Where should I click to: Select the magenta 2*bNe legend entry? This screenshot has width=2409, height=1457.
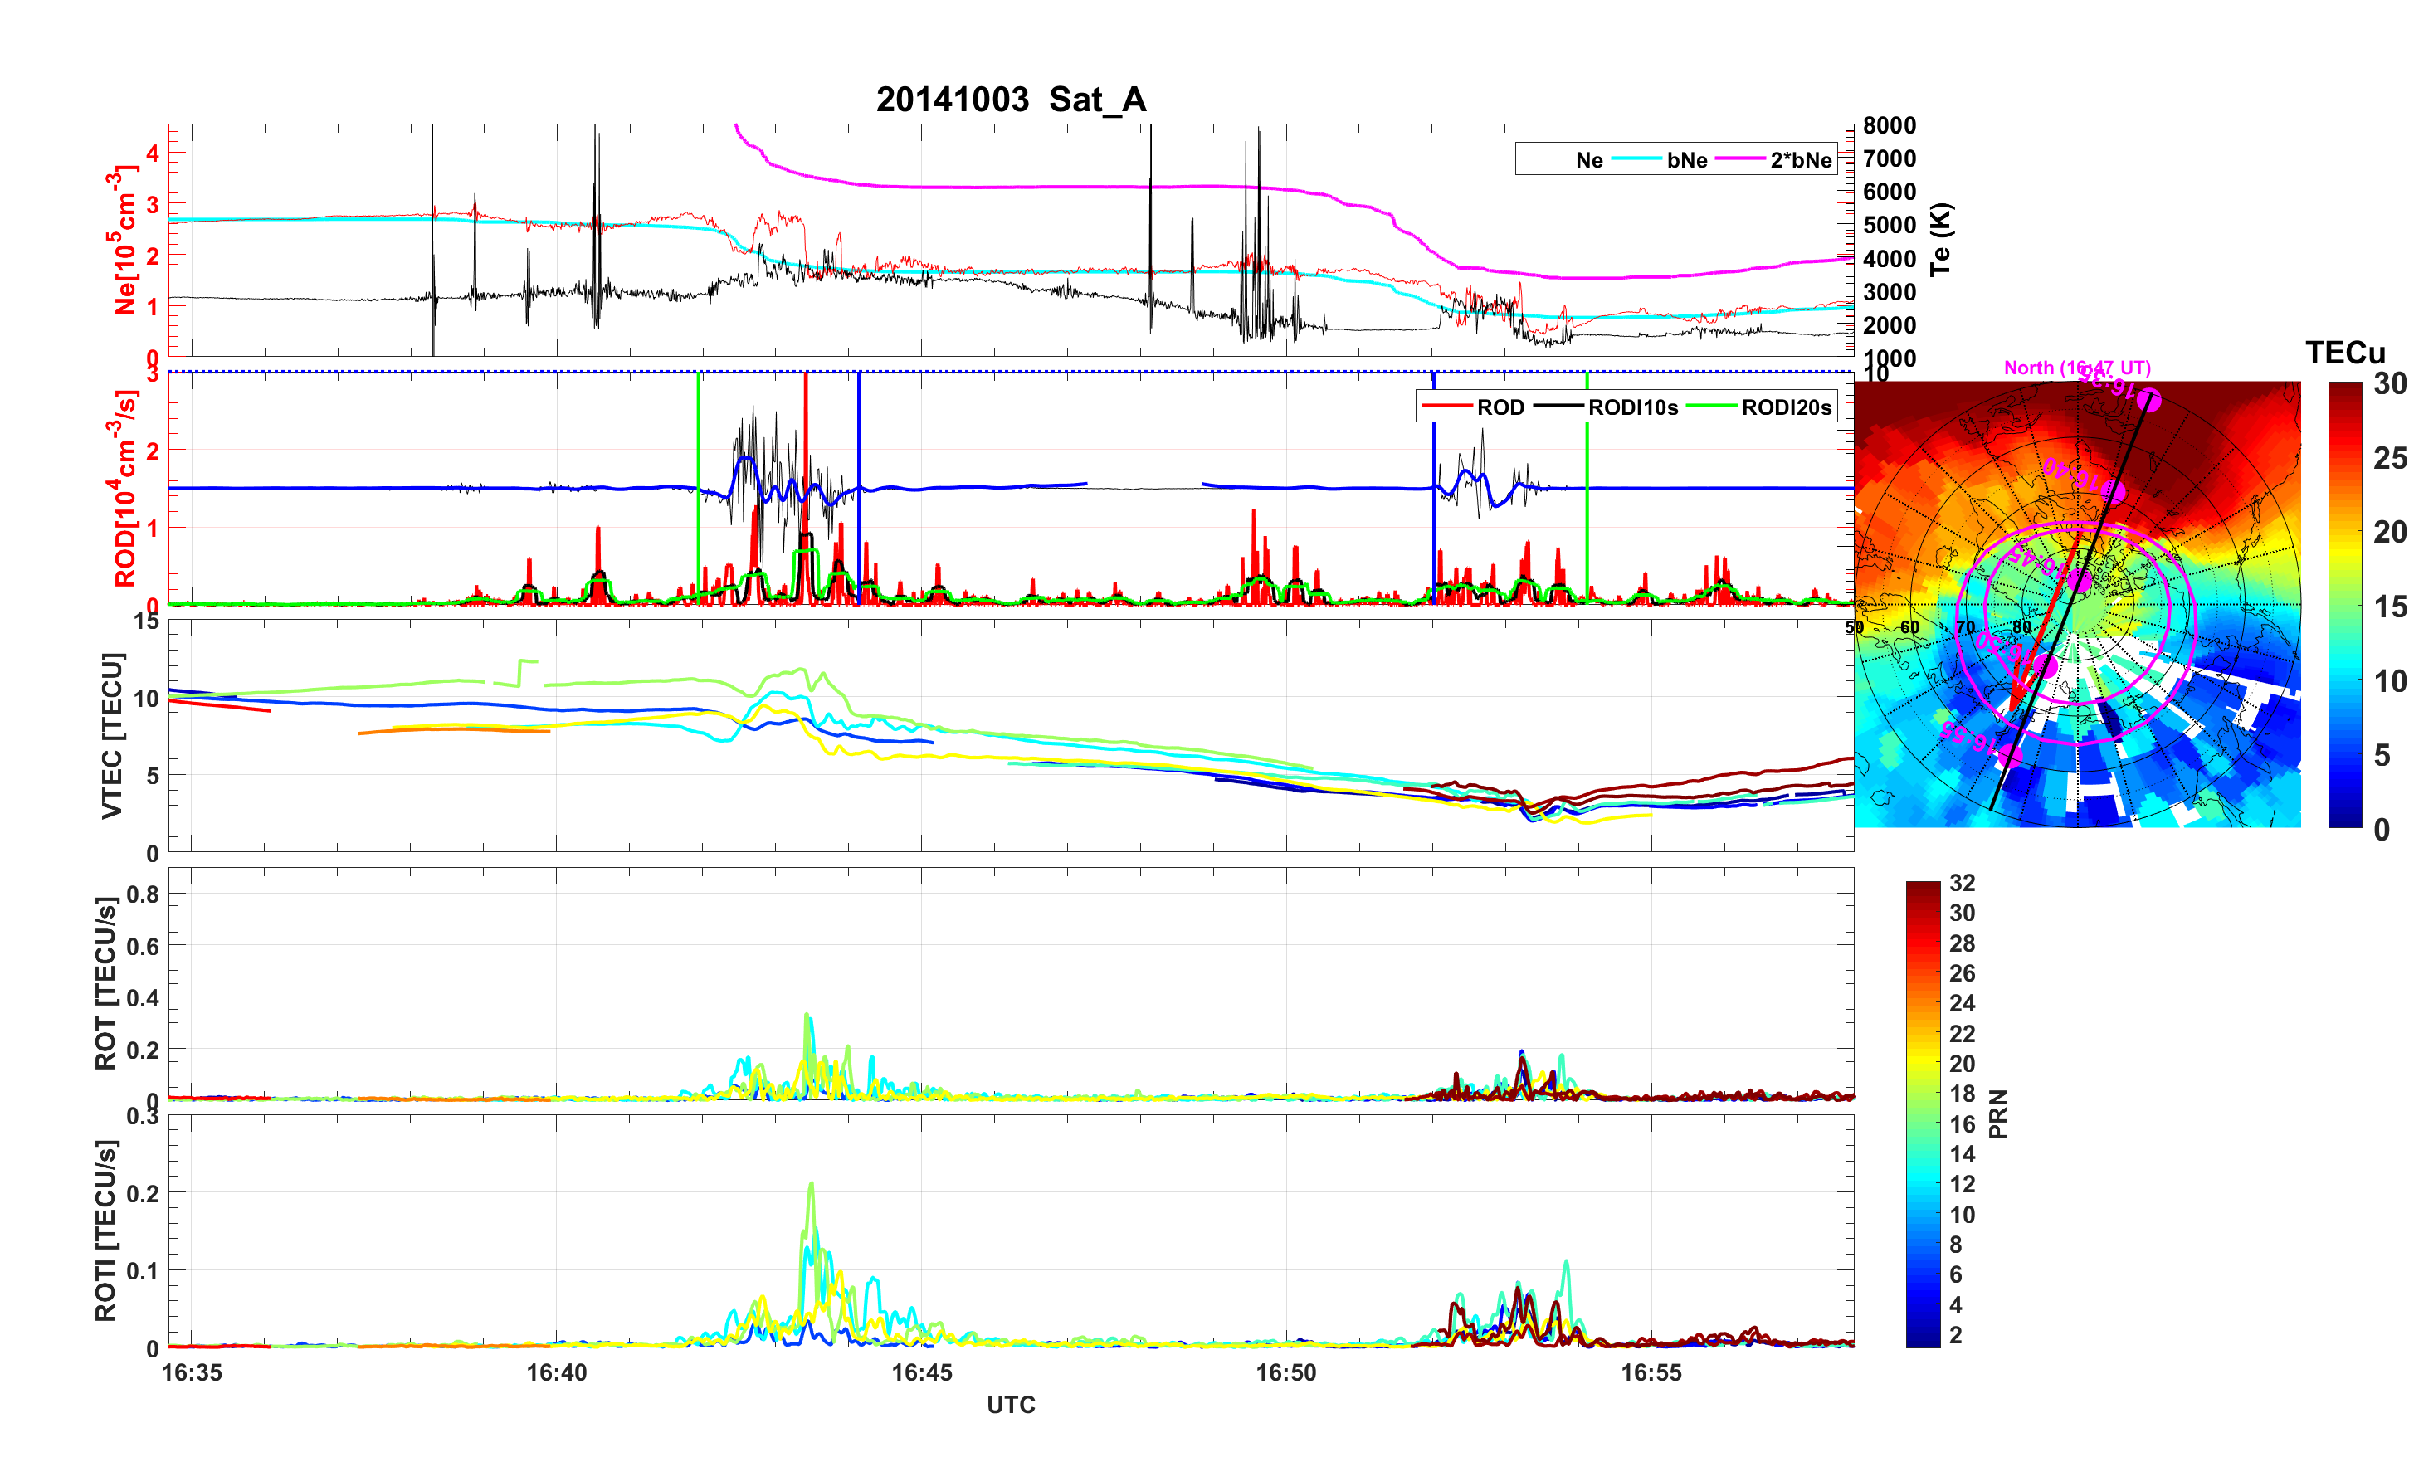(1800, 159)
